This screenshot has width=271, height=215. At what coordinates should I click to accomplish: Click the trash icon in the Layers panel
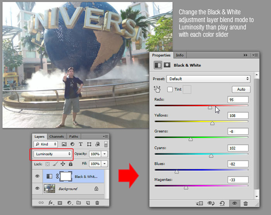97,203
